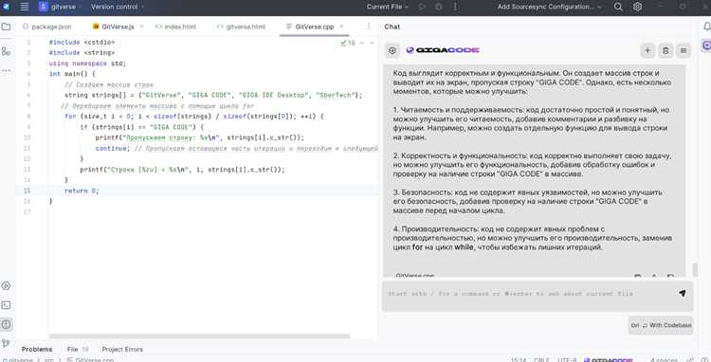The image size is (711, 362).
Task: Open chat history list icon
Action: [x=684, y=51]
